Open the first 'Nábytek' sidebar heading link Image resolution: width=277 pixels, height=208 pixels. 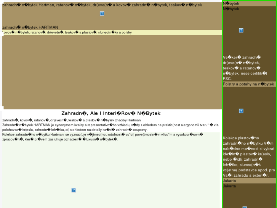(x=231, y=3)
